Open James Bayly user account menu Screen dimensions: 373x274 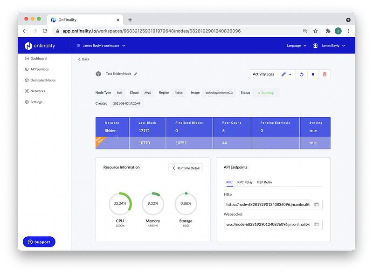329,46
